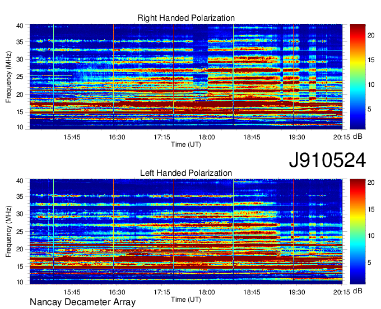Click the 25 MHz tick on Left Handed frequency axis
Image resolution: width=381 pixels, height=309 pixels.
coord(20,232)
